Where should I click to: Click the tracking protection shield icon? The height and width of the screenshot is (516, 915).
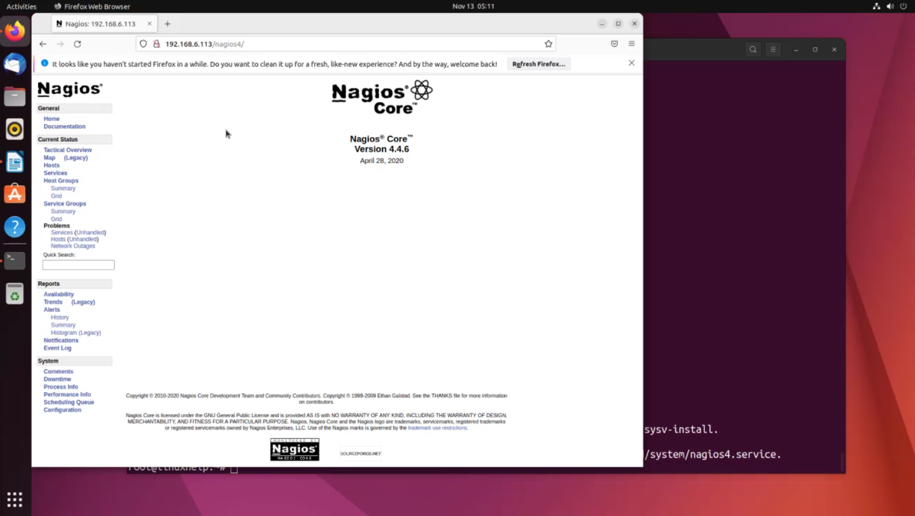143,44
